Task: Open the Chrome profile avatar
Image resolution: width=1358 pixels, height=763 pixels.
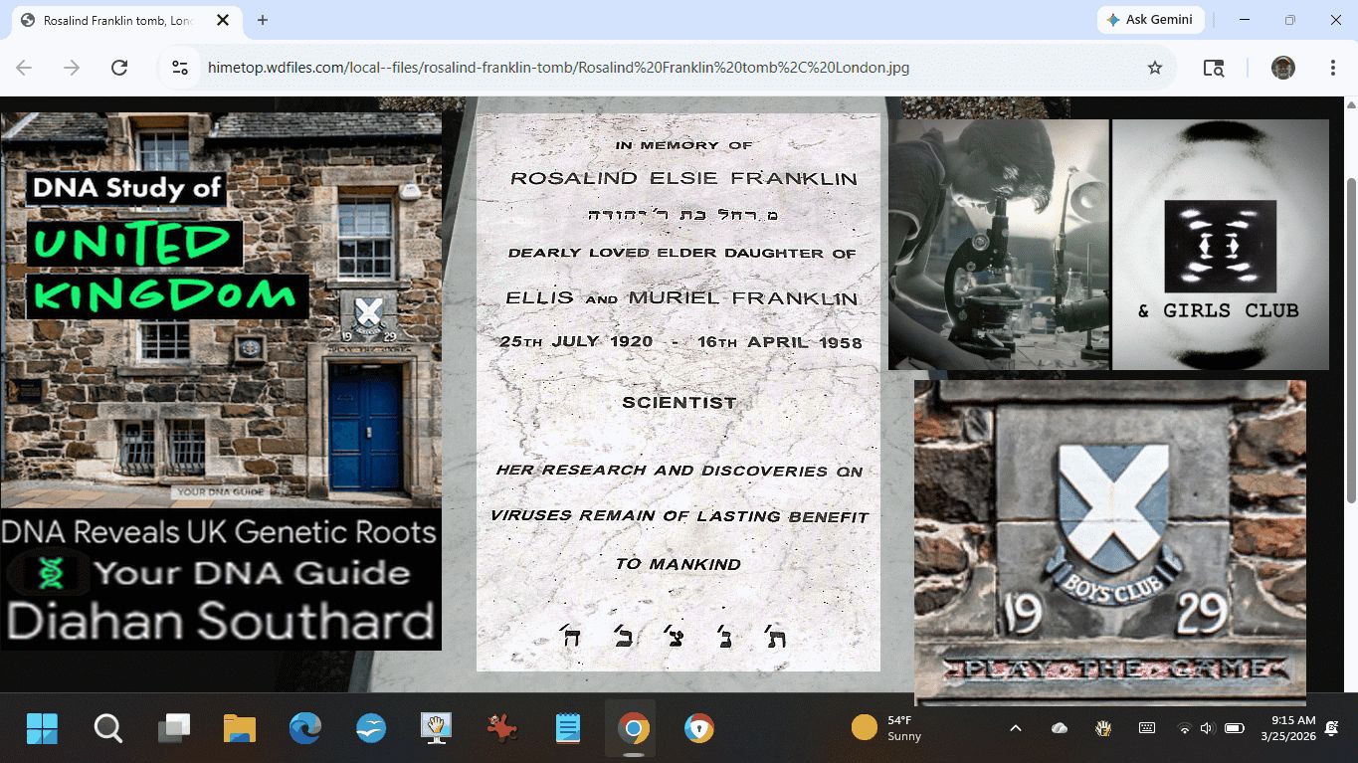Action: (1282, 68)
